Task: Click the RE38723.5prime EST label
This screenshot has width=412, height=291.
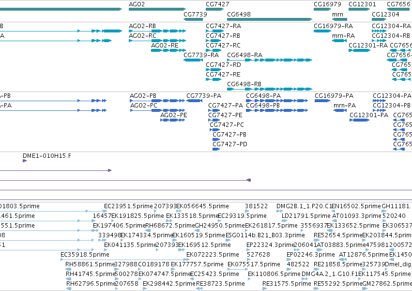Action: tap(220, 284)
